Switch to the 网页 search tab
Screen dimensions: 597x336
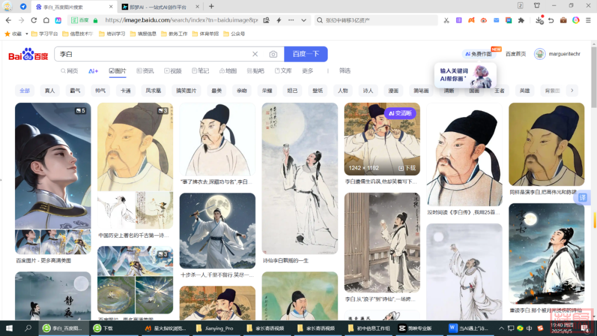coord(69,71)
